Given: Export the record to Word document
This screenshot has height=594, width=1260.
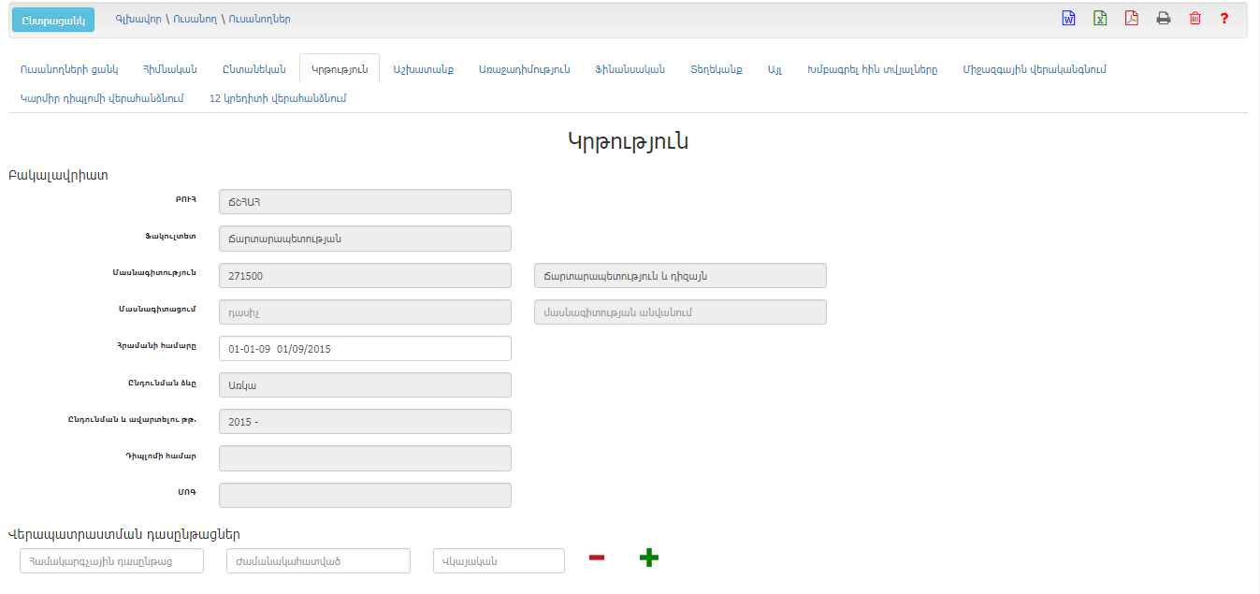Looking at the screenshot, I should (x=1068, y=19).
